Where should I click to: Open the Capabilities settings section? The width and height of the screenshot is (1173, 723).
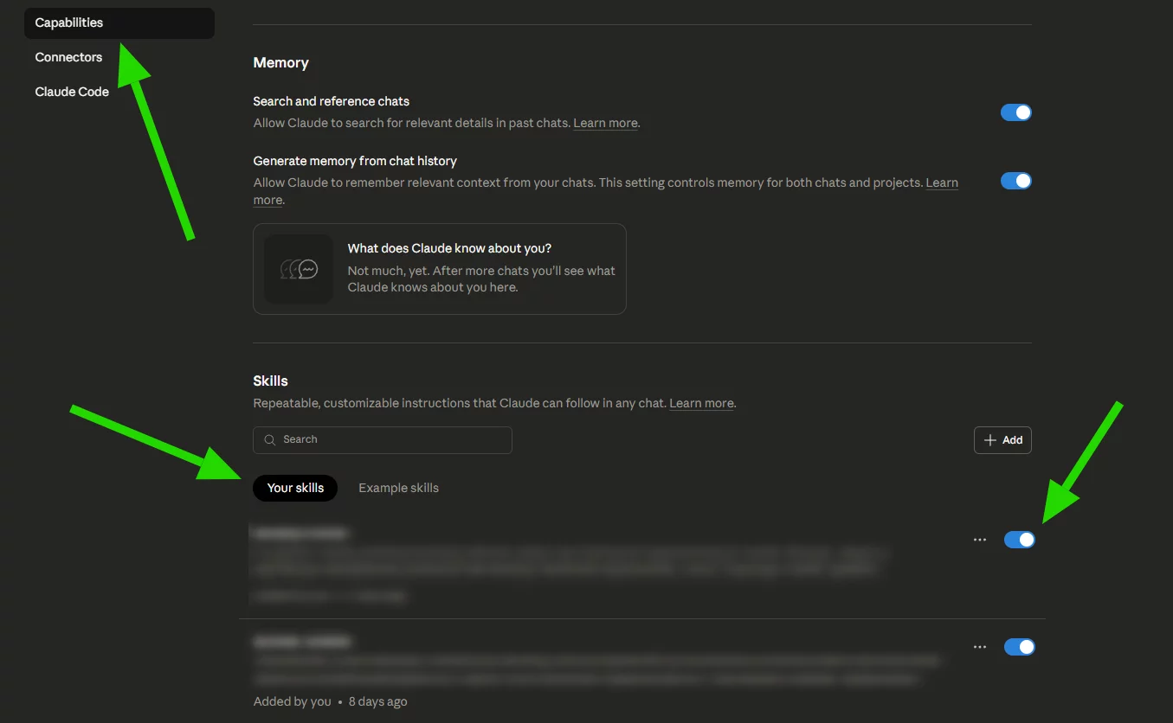click(x=69, y=23)
